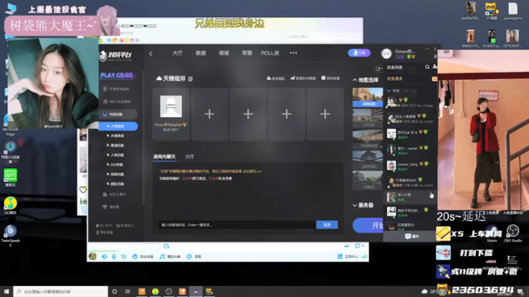Select friend conner_0yang in friends list
This screenshot has height=297, width=529.
410,166
